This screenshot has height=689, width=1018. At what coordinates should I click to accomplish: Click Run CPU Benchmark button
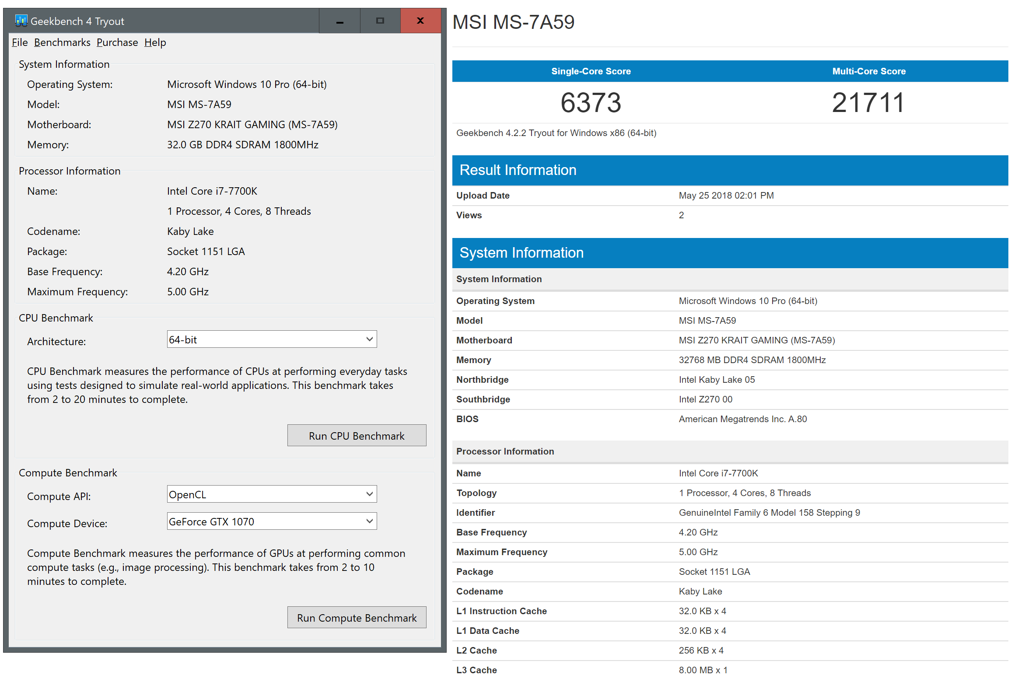click(x=357, y=436)
